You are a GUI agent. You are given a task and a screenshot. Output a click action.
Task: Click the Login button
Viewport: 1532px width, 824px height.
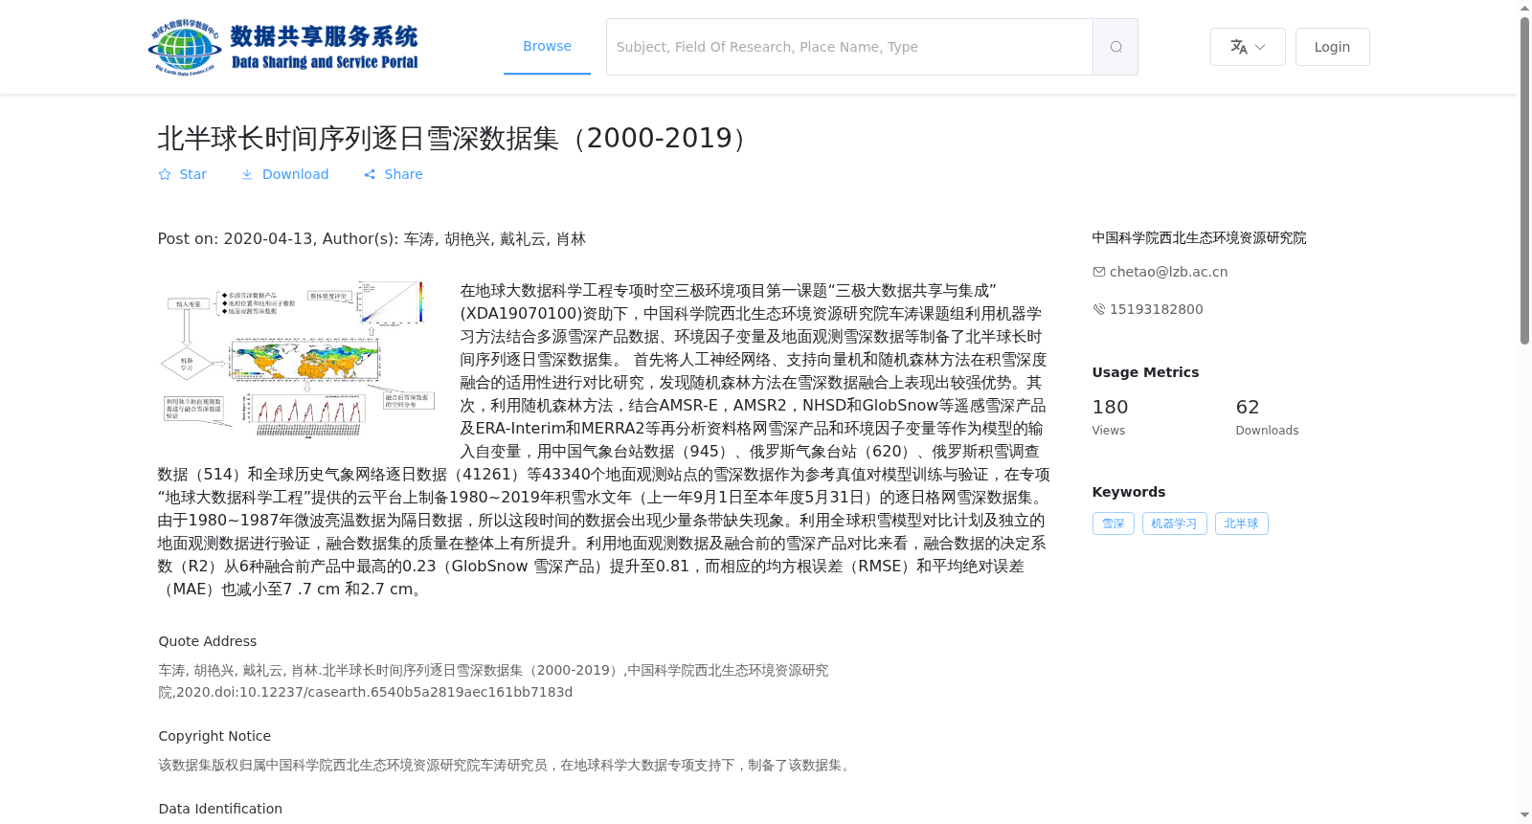pyautogui.click(x=1332, y=47)
